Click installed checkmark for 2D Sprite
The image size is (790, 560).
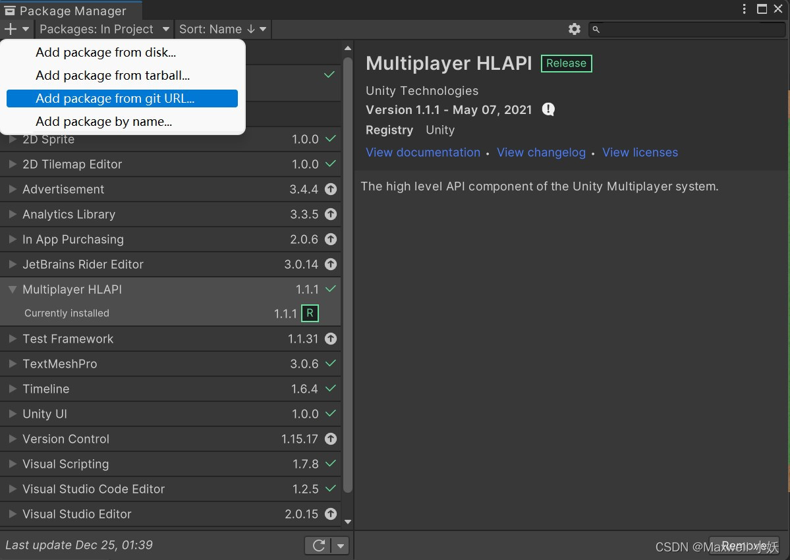click(x=331, y=138)
